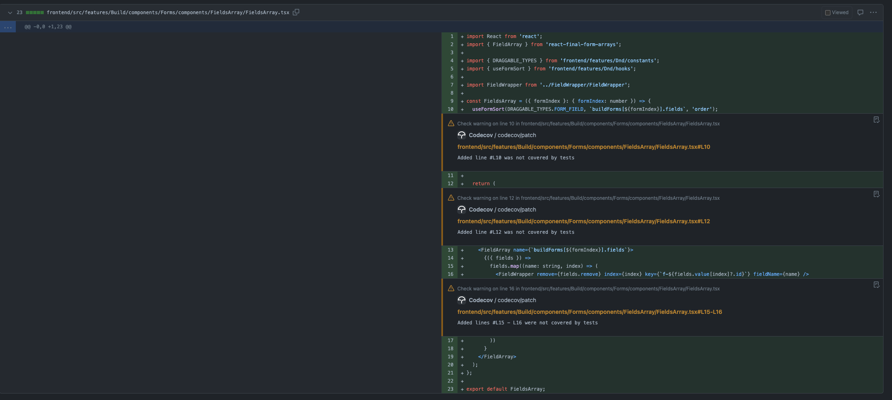The height and width of the screenshot is (400, 892).
Task: Click 'Added lines #L15 - L16' message
Action: coord(528,323)
